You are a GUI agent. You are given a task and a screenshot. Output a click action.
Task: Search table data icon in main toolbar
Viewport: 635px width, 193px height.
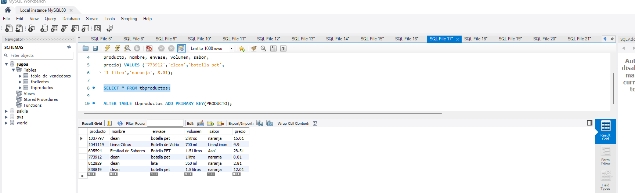(98, 28)
